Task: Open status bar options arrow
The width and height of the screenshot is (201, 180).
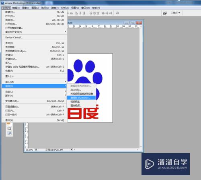Action: [x=71, y=149]
